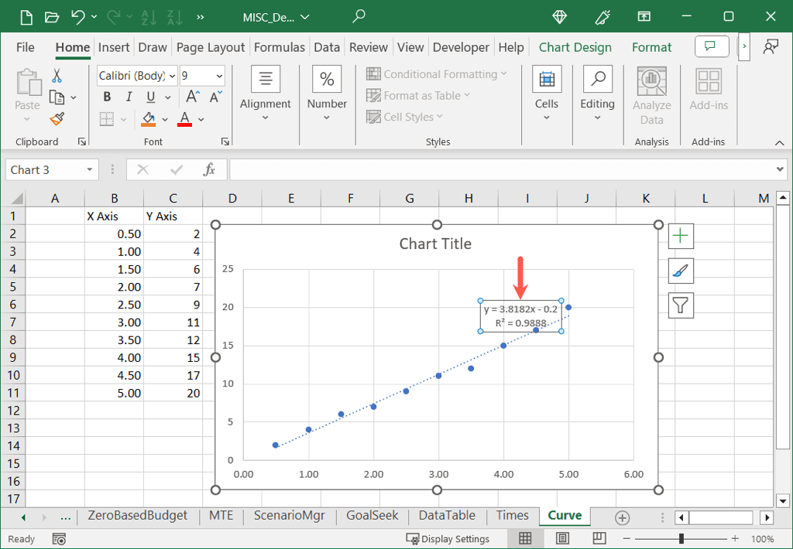793x549 pixels.
Task: Click the Analyze Data button
Action: click(651, 97)
